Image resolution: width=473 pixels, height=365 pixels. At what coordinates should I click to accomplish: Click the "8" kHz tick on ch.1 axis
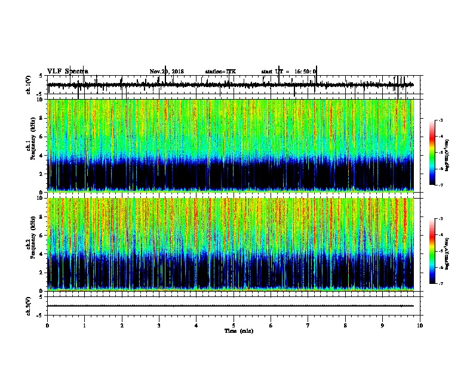pyautogui.click(x=42, y=118)
